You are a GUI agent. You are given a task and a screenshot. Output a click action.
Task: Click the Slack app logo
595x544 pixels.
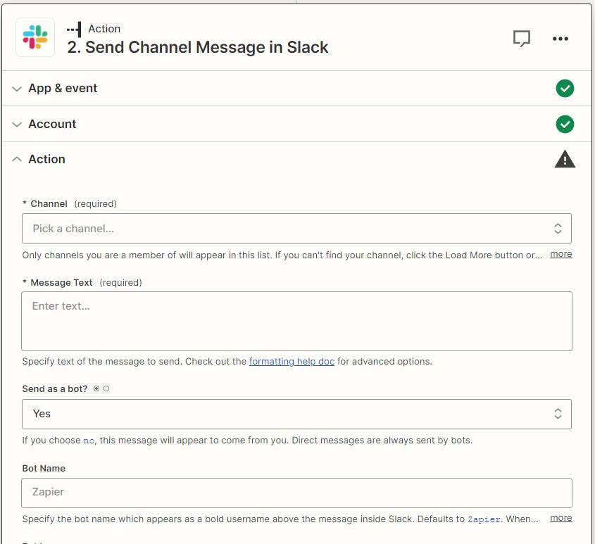point(35,37)
